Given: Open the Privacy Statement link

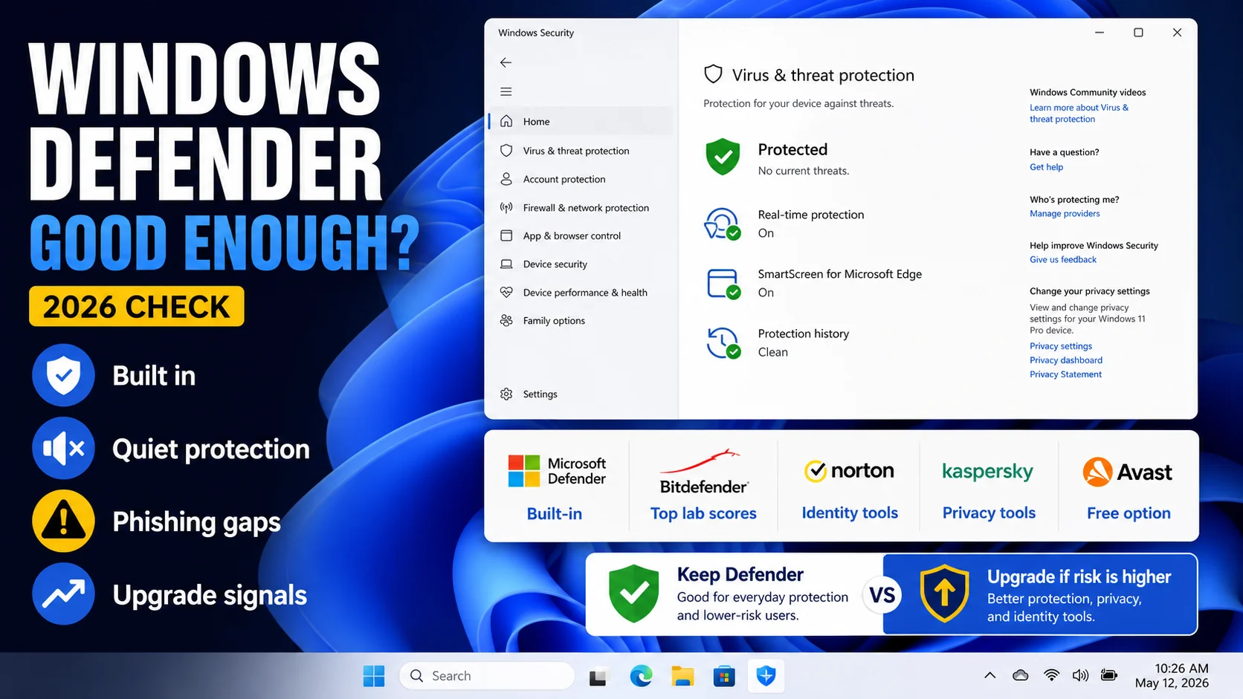Looking at the screenshot, I should [x=1065, y=374].
